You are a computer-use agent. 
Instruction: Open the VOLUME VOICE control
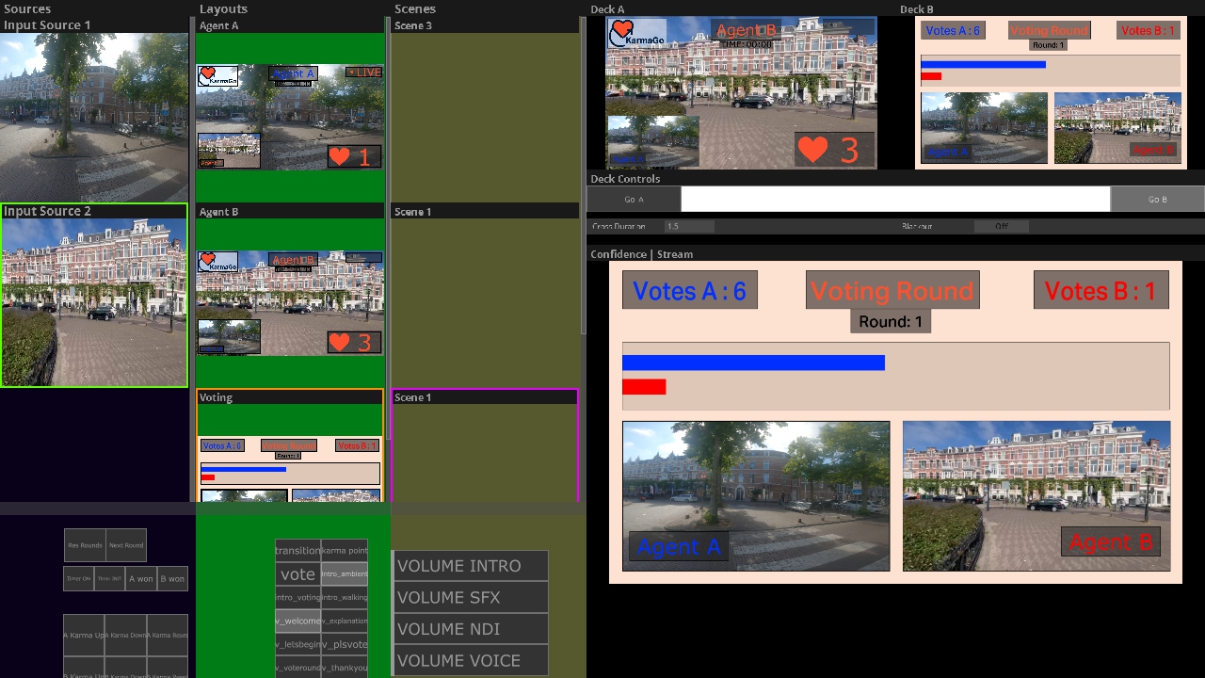point(470,660)
